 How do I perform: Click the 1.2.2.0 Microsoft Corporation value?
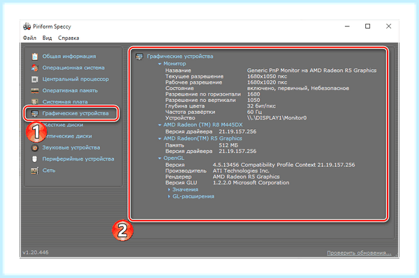pyautogui.click(x=251, y=183)
